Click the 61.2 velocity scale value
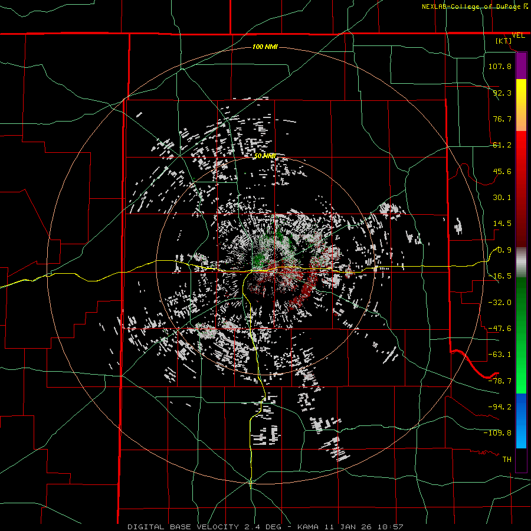531x531 pixels. tap(502, 145)
